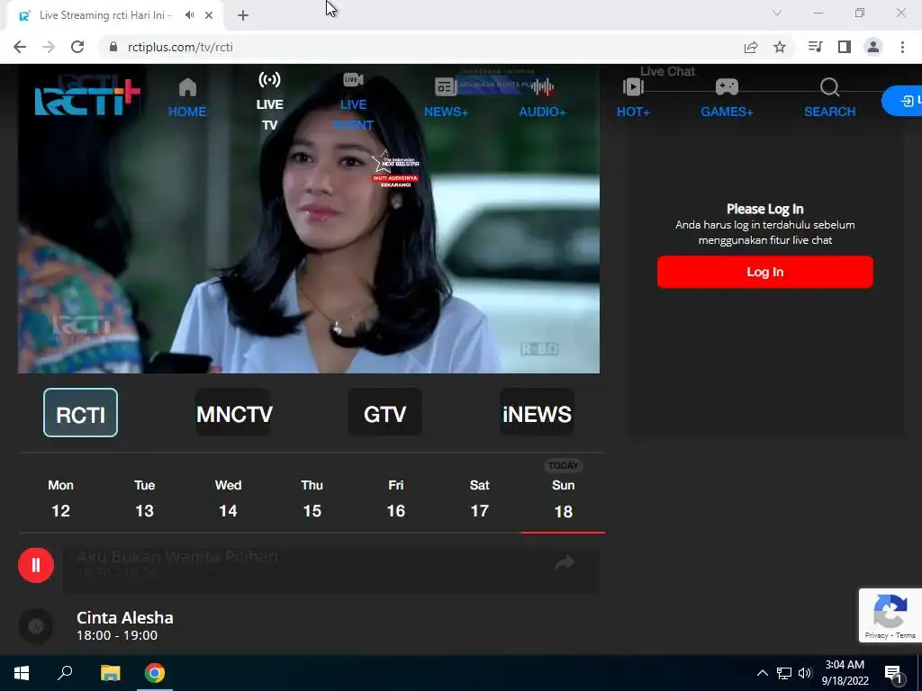
Task: Select Sat 17 in the schedule
Action: 479,498
